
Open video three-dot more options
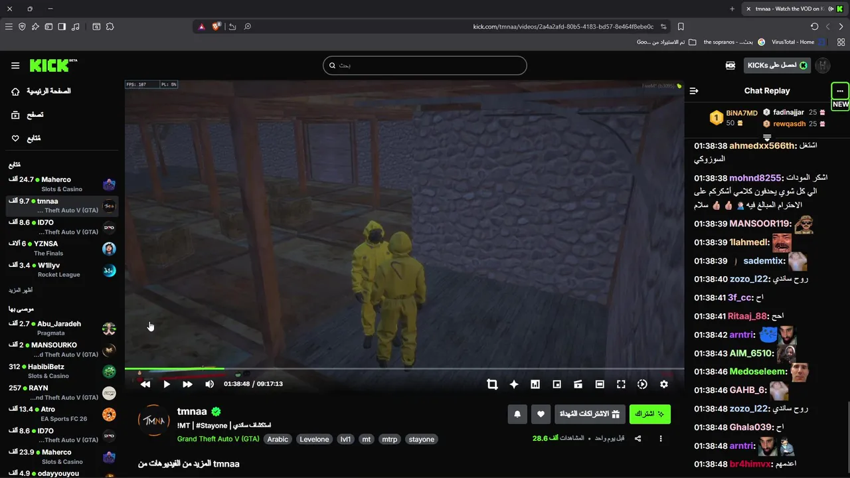coord(661,439)
